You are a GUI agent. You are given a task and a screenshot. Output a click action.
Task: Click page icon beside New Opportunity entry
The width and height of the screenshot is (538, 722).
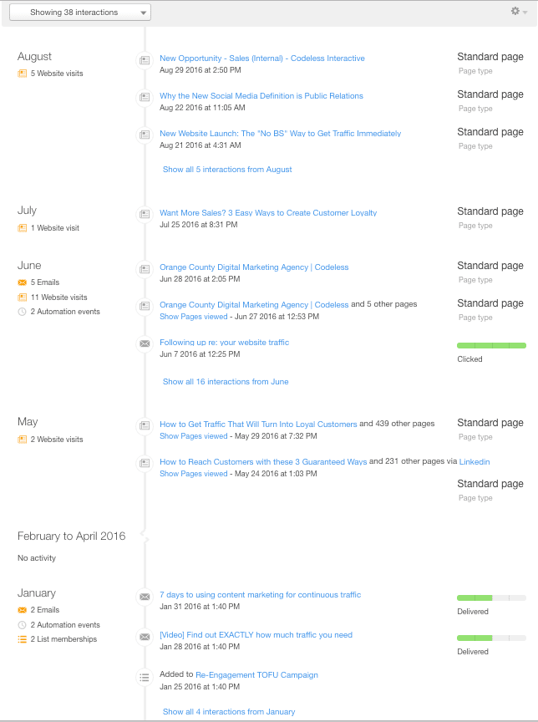pyautogui.click(x=145, y=60)
